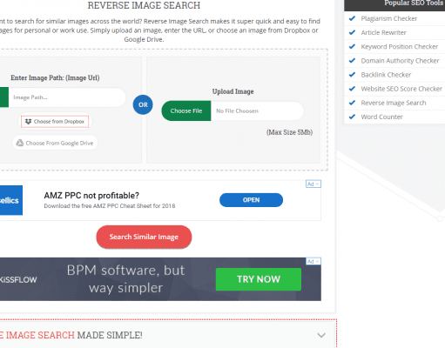Open the AMZ PPC ad
Image resolution: width=445 pixels, height=348 pixels.
251,200
